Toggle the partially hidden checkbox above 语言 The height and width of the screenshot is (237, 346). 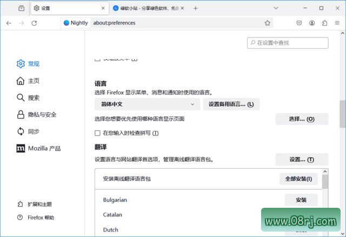(97, 60)
